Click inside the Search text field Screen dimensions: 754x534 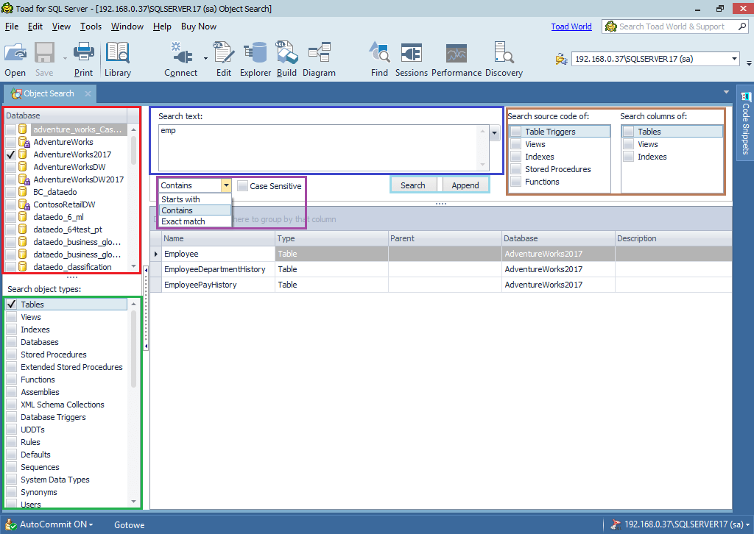(x=317, y=147)
